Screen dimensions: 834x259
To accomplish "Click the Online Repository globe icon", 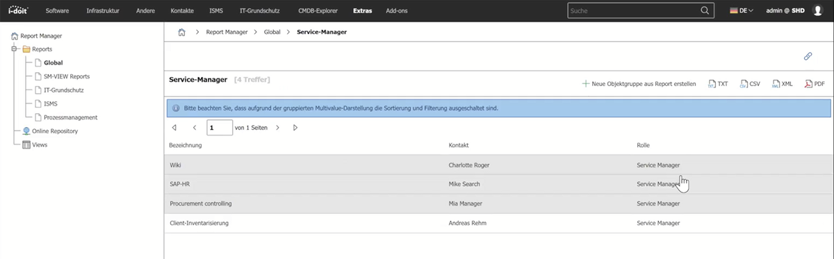I will pyautogui.click(x=26, y=131).
